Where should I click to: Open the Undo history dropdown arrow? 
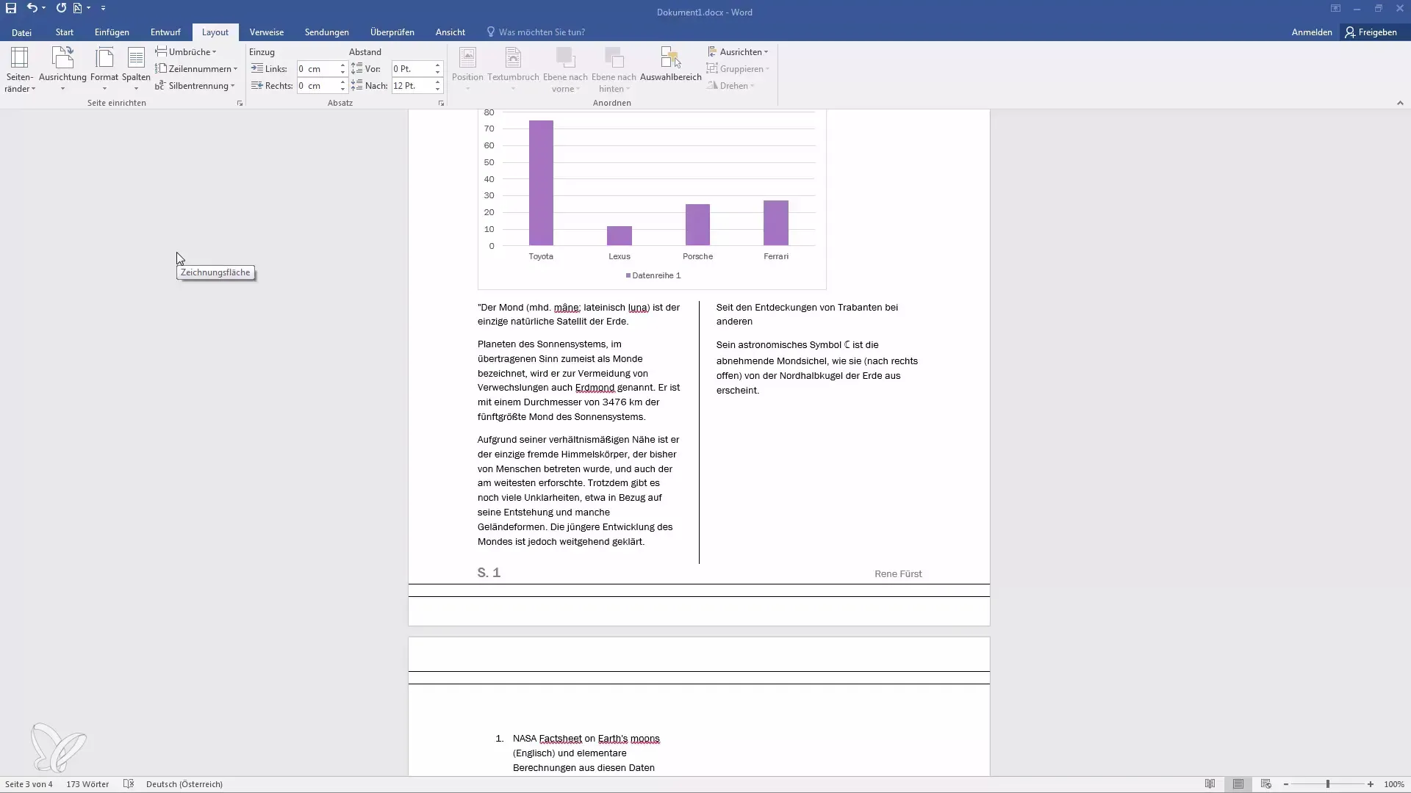coord(44,8)
